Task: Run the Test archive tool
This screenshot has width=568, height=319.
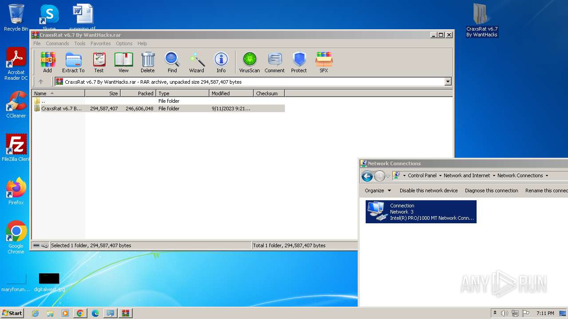Action: 99,62
